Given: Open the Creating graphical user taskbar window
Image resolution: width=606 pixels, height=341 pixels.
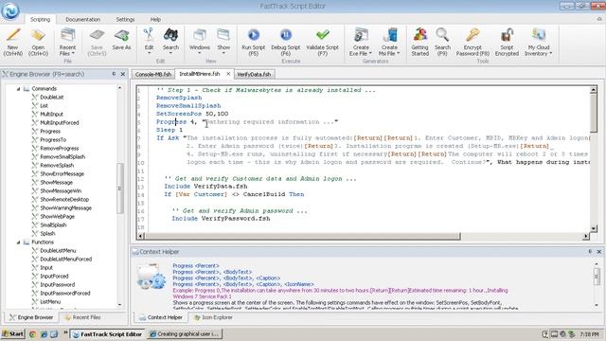Looking at the screenshot, I should [x=185, y=334].
